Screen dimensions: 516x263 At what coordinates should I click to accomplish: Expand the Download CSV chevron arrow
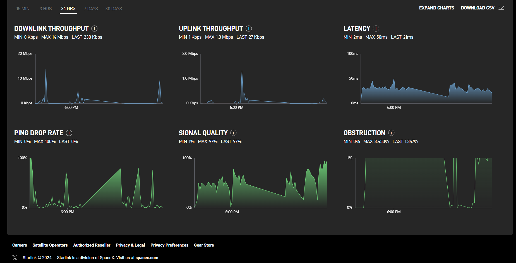pyautogui.click(x=501, y=8)
